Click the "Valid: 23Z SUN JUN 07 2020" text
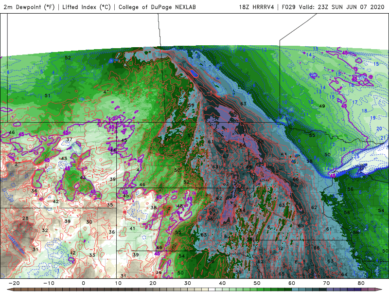 click(342, 7)
